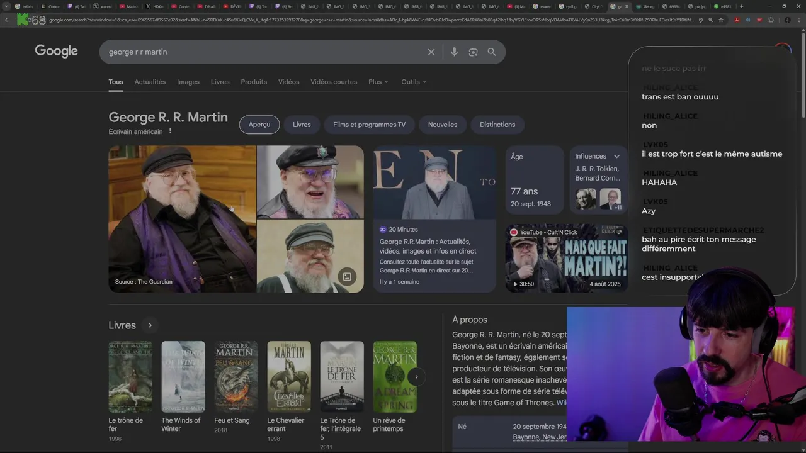Select the Tous search tab

(x=116, y=82)
